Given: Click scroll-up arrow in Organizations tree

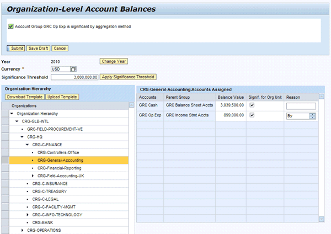Looking at the screenshot, I should (131, 105).
